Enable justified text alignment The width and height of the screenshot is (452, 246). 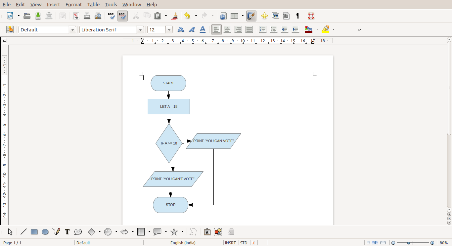[x=249, y=29]
